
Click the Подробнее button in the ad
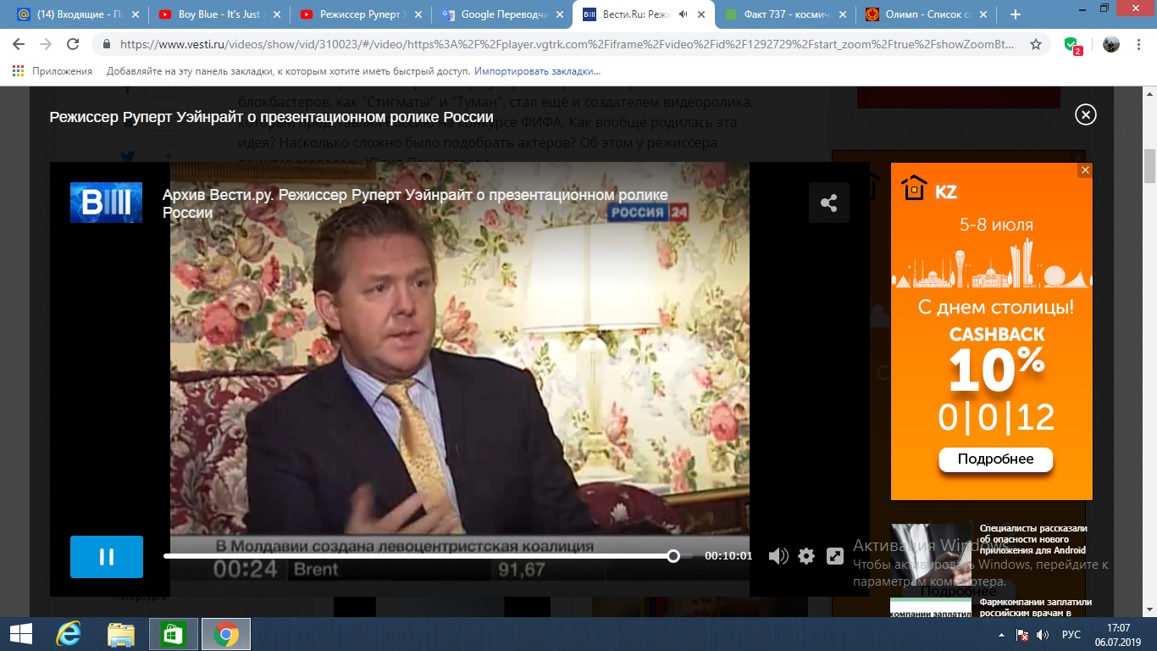tap(996, 459)
